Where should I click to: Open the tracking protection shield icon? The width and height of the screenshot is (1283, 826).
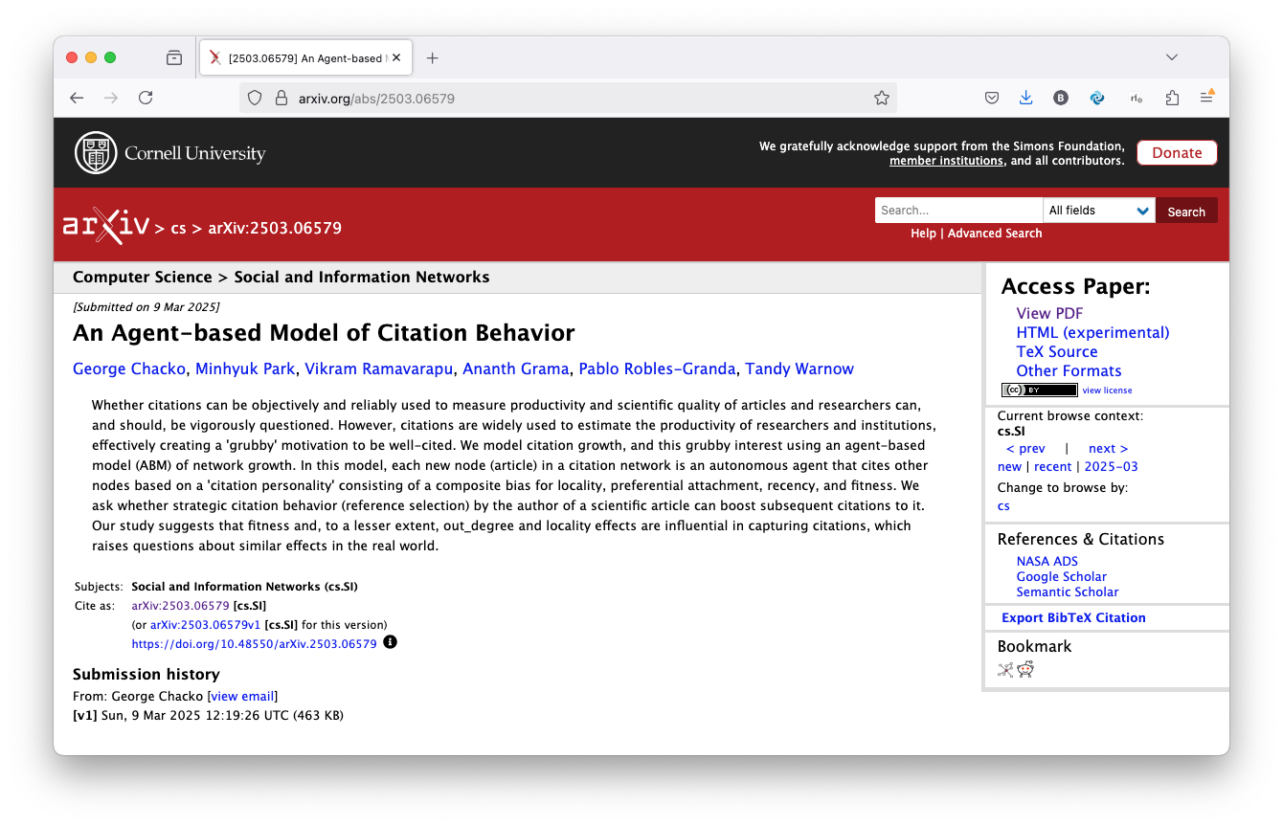click(x=255, y=98)
